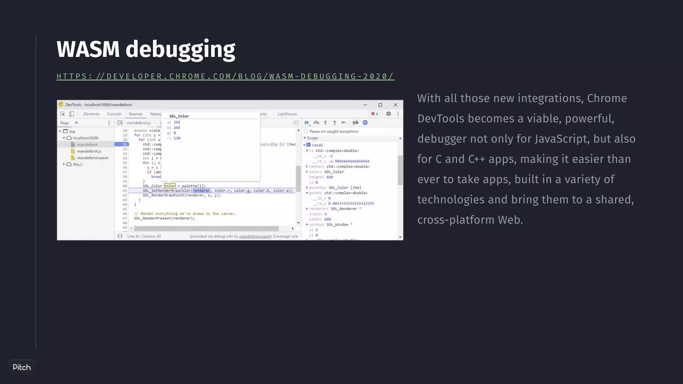This screenshot has height=384, width=683.
Task: Expand the file:// tree node
Action: coord(64,164)
